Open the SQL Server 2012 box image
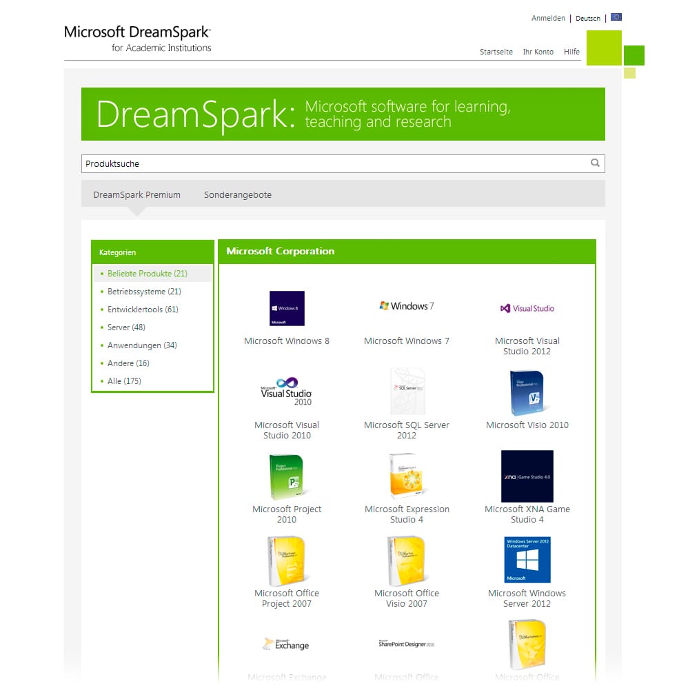The width and height of the screenshot is (699, 688). pyautogui.click(x=407, y=392)
